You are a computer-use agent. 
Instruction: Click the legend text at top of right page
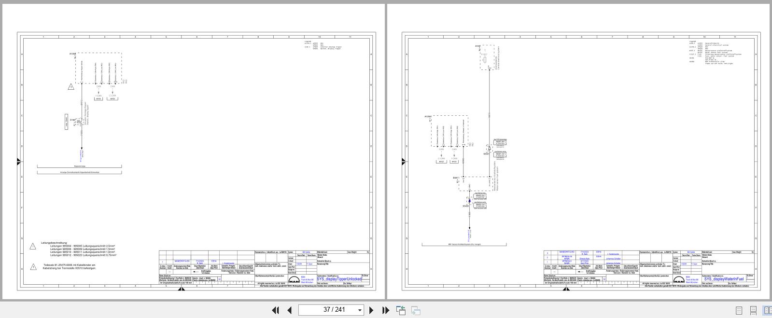[x=715, y=53]
